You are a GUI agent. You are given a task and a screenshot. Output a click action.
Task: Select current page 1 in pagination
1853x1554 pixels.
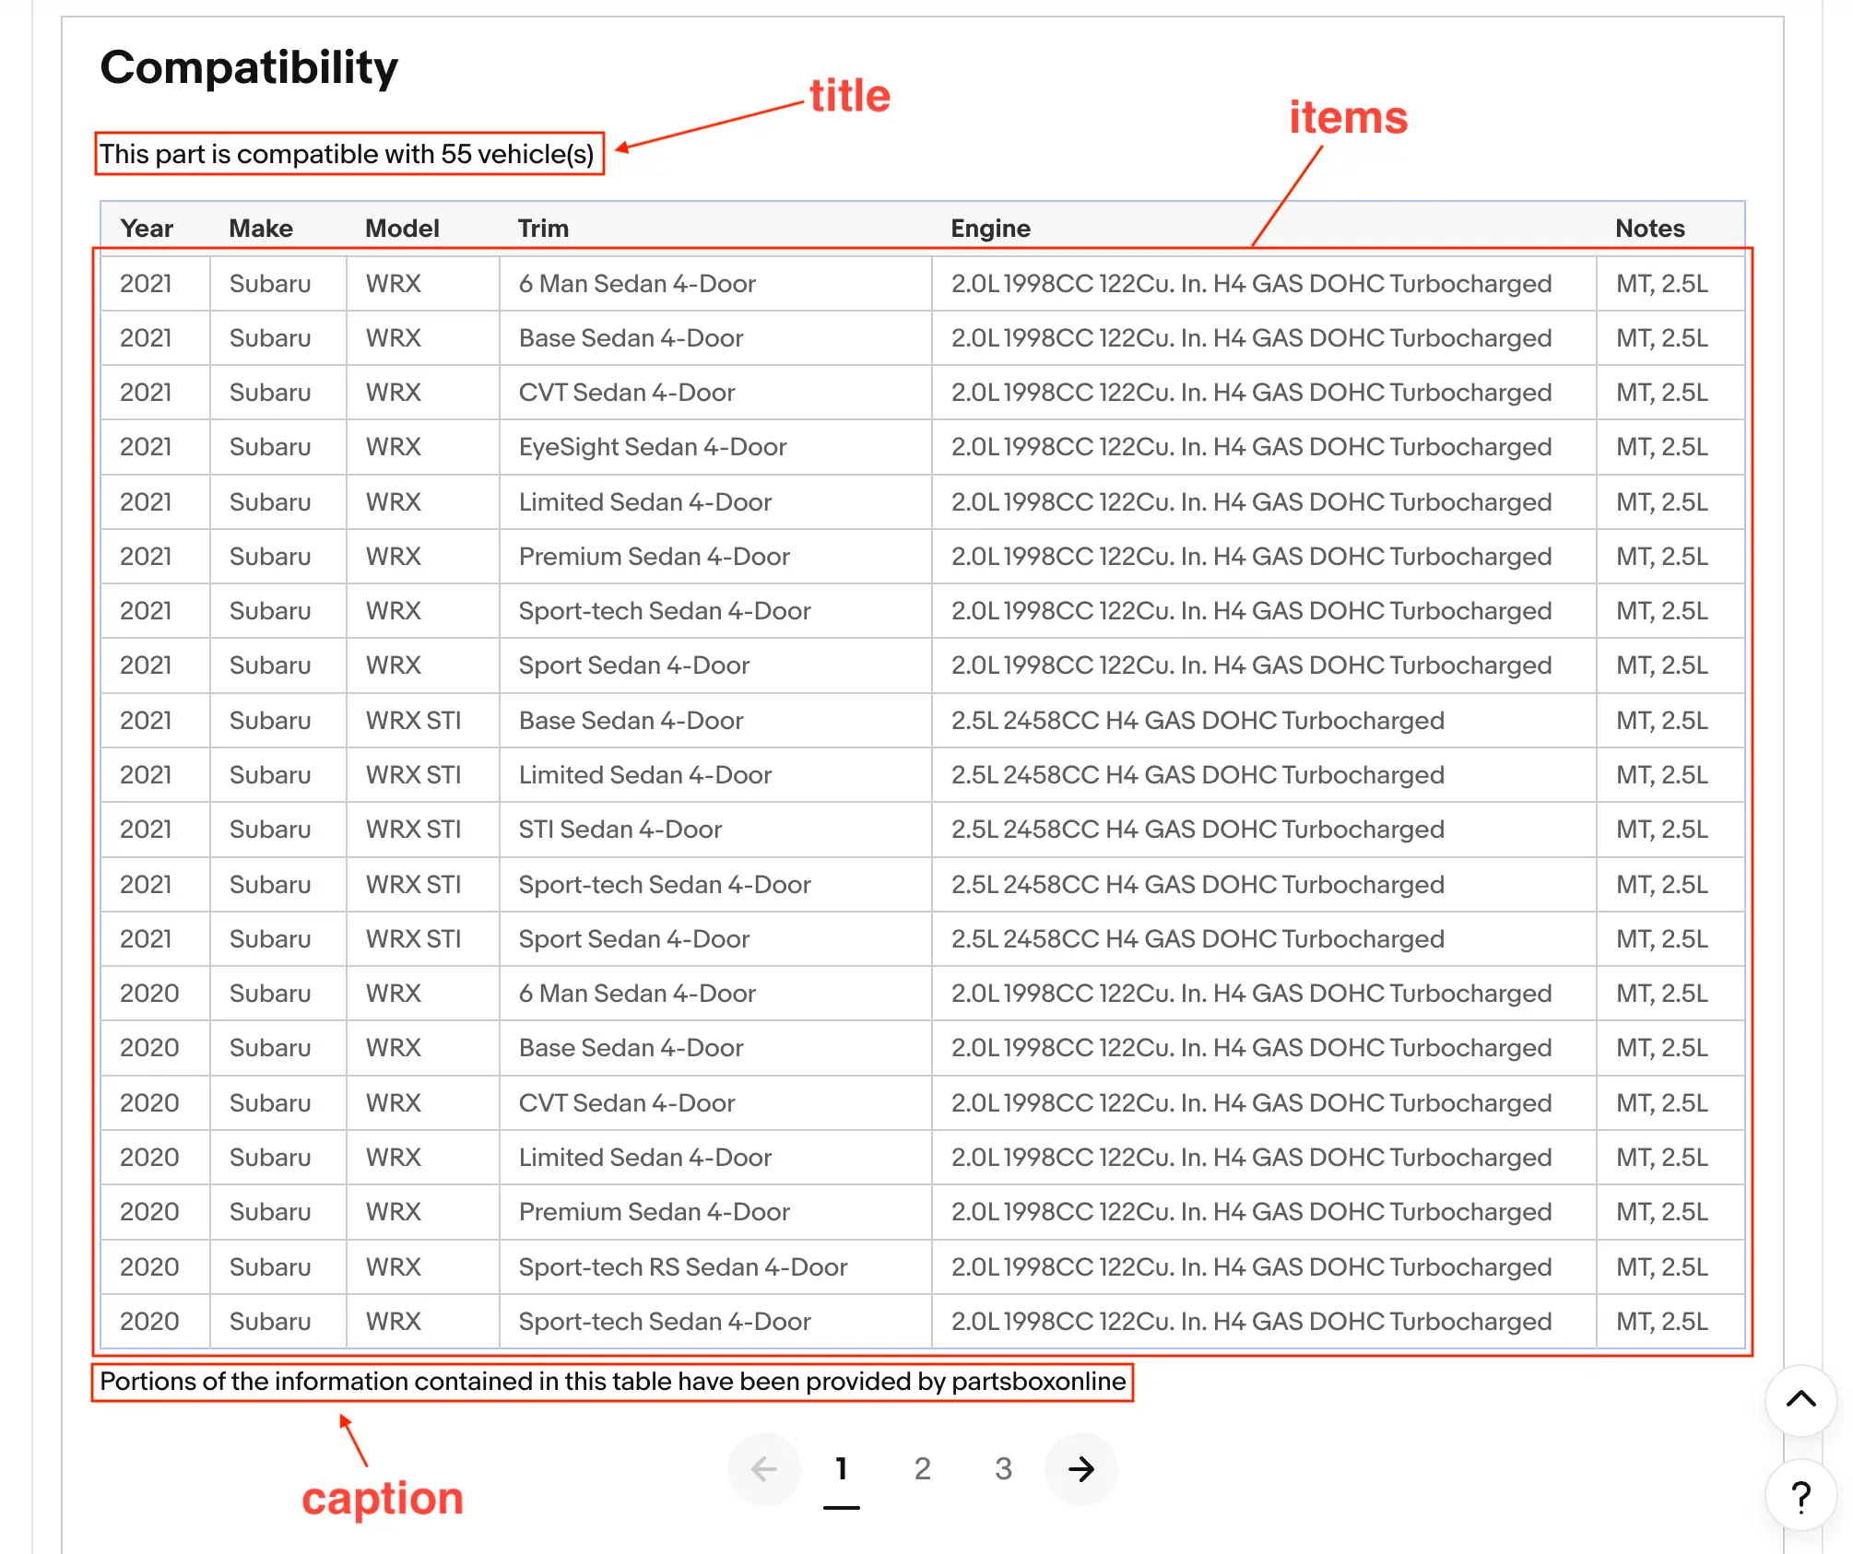842,1469
